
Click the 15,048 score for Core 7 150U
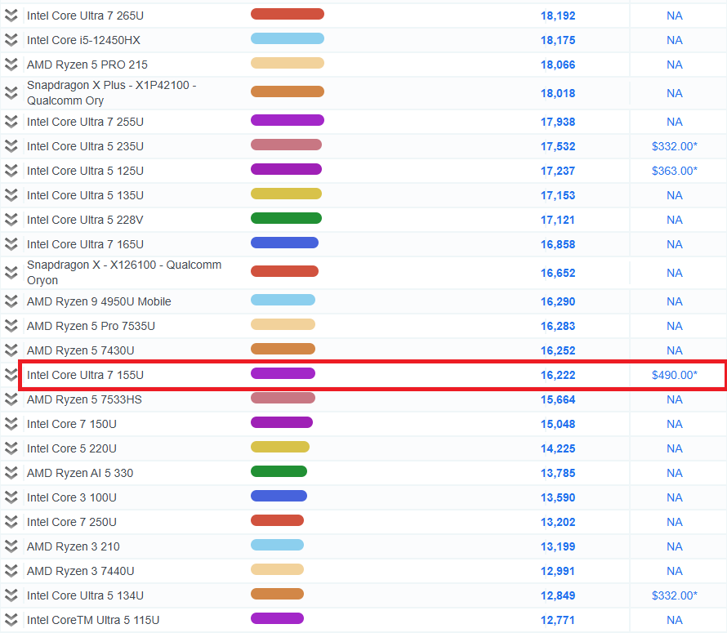pyautogui.click(x=558, y=424)
